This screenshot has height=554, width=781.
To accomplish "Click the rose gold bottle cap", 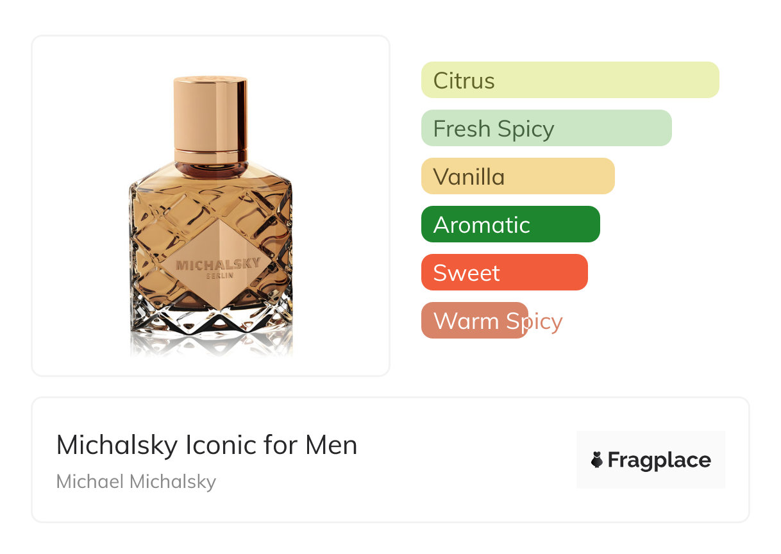I will coord(210,112).
